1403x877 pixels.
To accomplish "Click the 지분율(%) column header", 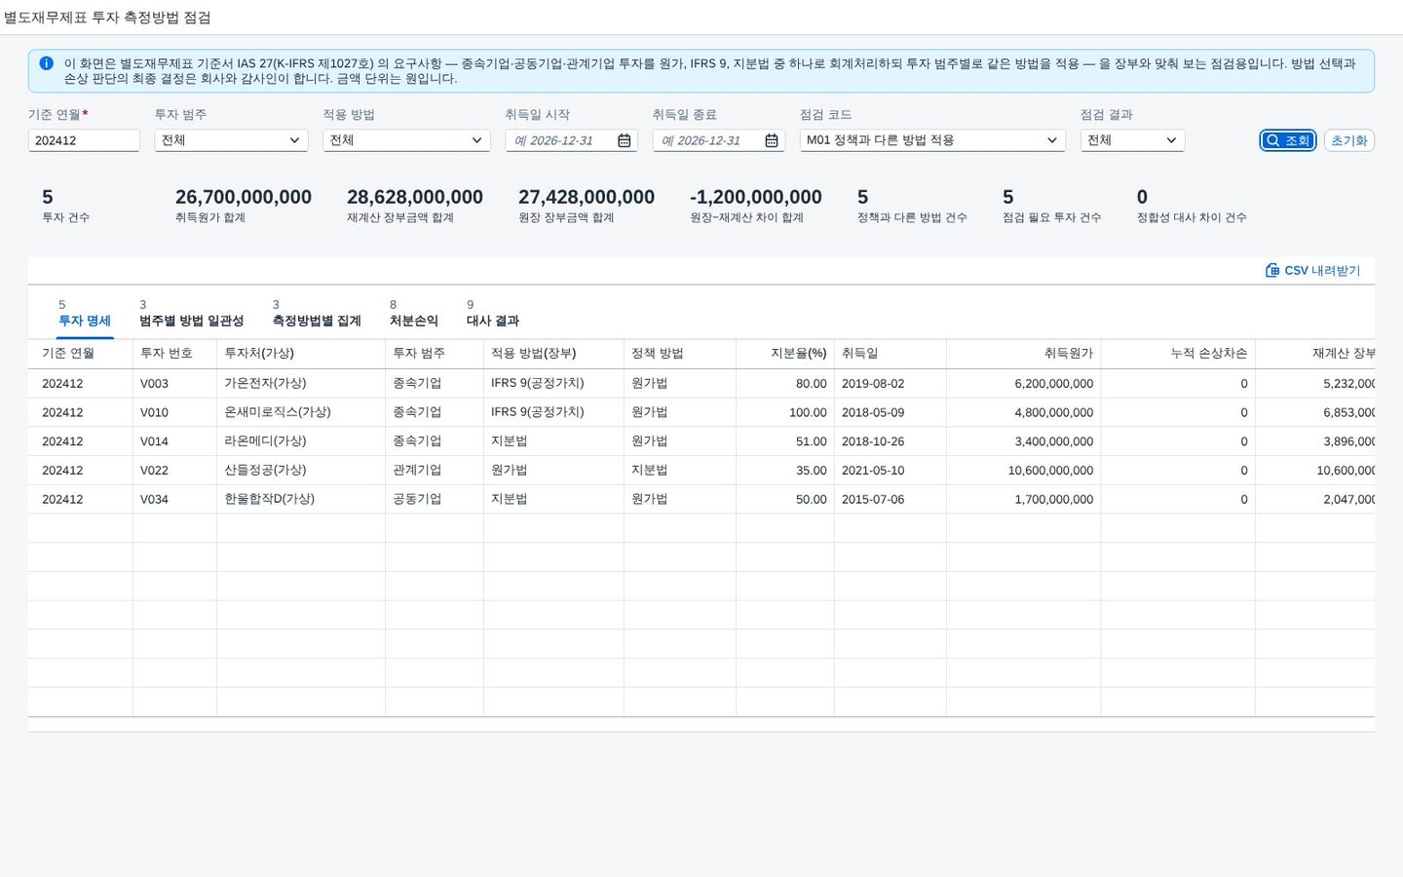I will coord(785,354).
